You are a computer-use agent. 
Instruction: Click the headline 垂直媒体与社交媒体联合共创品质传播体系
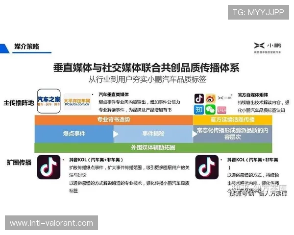click(146, 68)
